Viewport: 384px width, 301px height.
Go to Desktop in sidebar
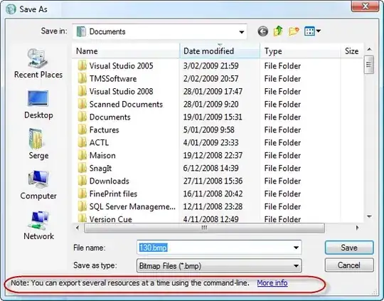click(38, 105)
